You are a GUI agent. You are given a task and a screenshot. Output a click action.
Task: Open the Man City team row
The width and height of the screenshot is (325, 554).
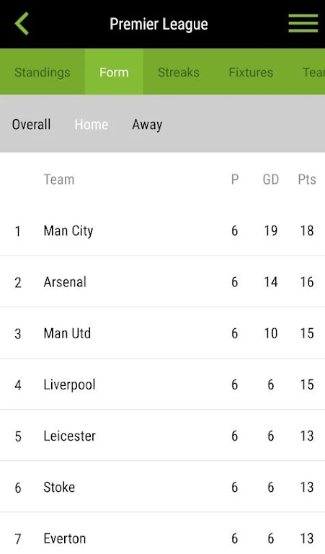point(162,231)
